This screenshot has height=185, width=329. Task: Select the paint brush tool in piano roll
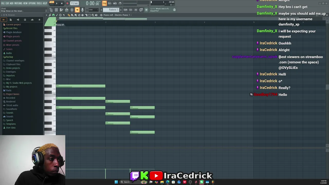click(x=72, y=15)
